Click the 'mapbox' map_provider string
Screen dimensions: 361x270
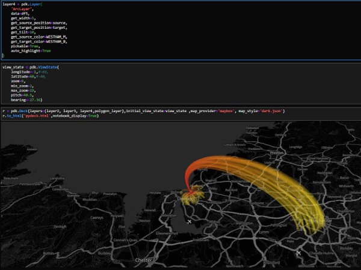coord(225,111)
